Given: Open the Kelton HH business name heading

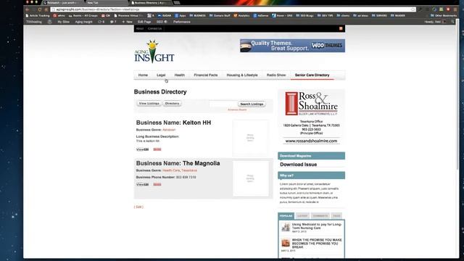Looking at the screenshot, I should click(x=173, y=123).
